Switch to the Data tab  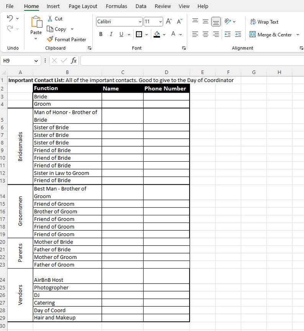(x=141, y=7)
